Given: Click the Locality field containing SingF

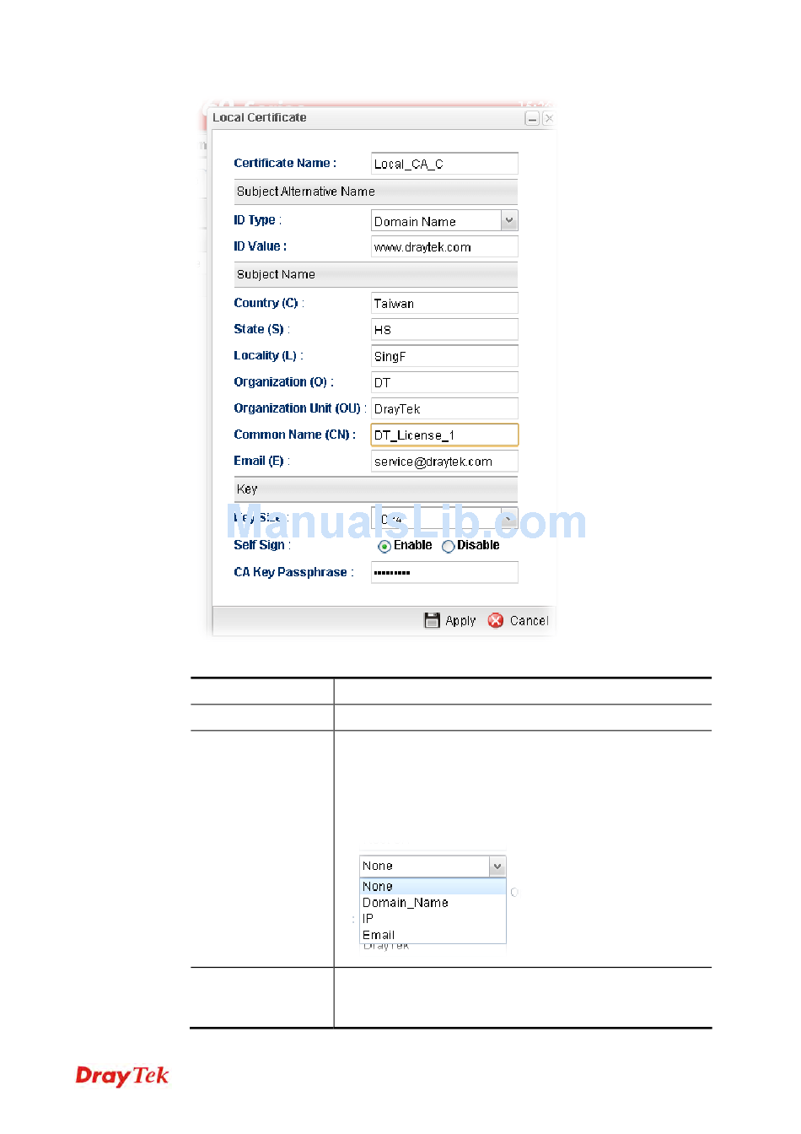Looking at the screenshot, I should [x=444, y=356].
